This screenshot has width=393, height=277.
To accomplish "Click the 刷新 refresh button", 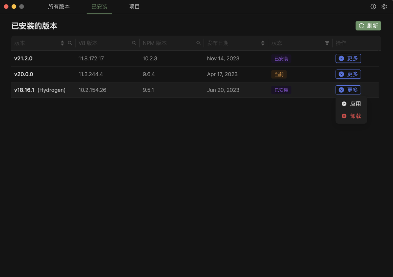I will [x=368, y=26].
